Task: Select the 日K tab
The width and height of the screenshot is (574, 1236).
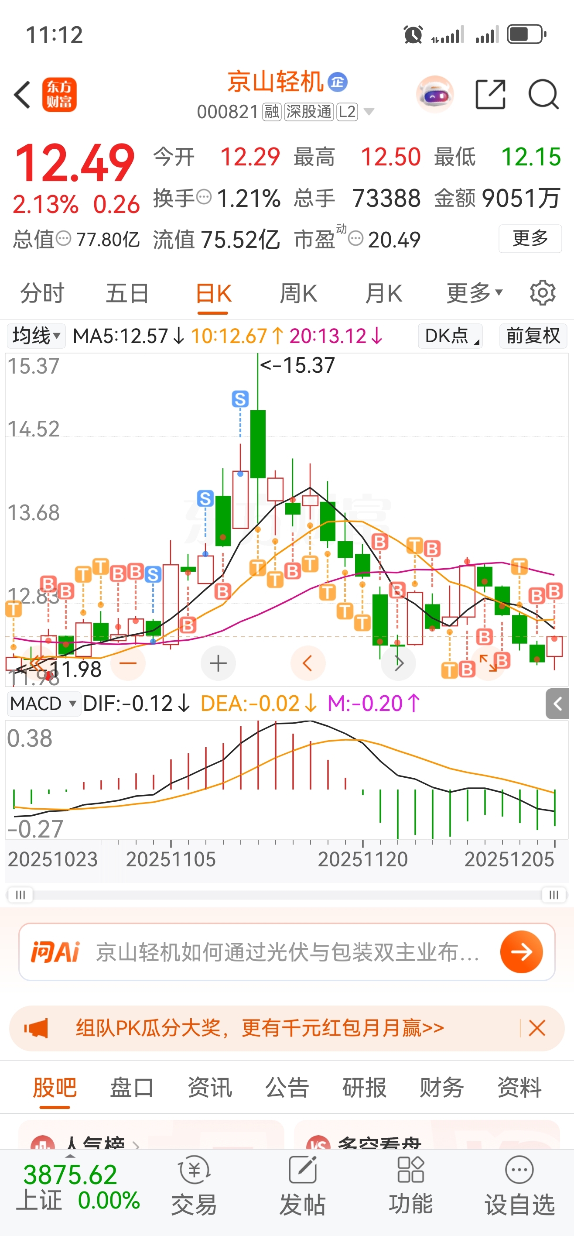Action: [x=213, y=293]
